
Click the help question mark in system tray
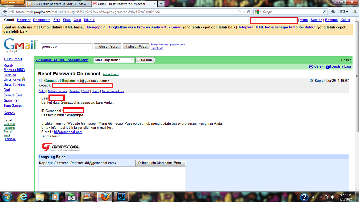click(304, 197)
